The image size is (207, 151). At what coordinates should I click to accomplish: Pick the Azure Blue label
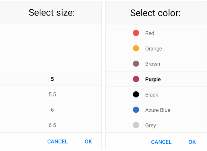click(158, 110)
